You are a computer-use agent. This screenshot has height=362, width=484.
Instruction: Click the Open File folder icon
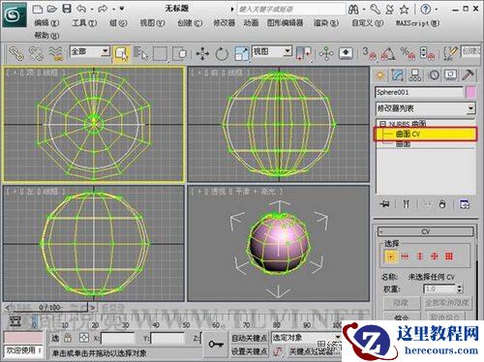pos(52,9)
